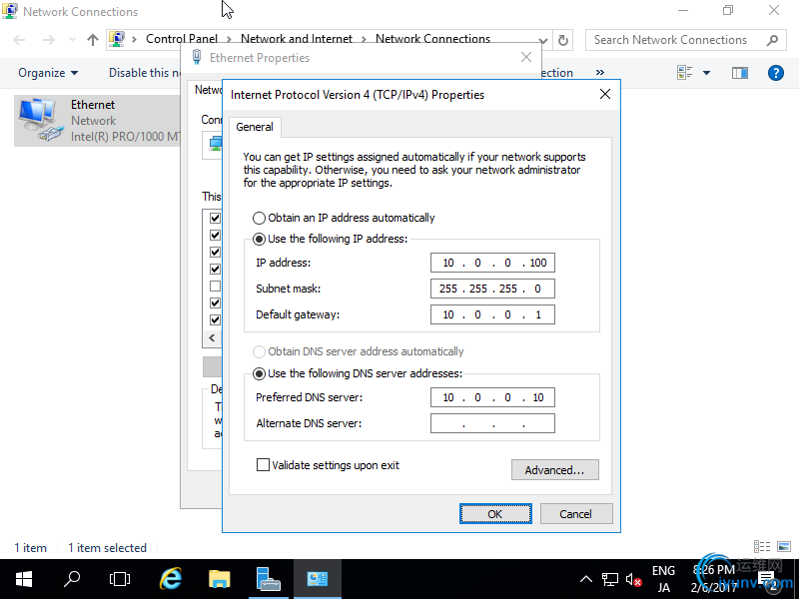Open Network Connections help icon
This screenshot has height=599, width=799.
tap(776, 73)
